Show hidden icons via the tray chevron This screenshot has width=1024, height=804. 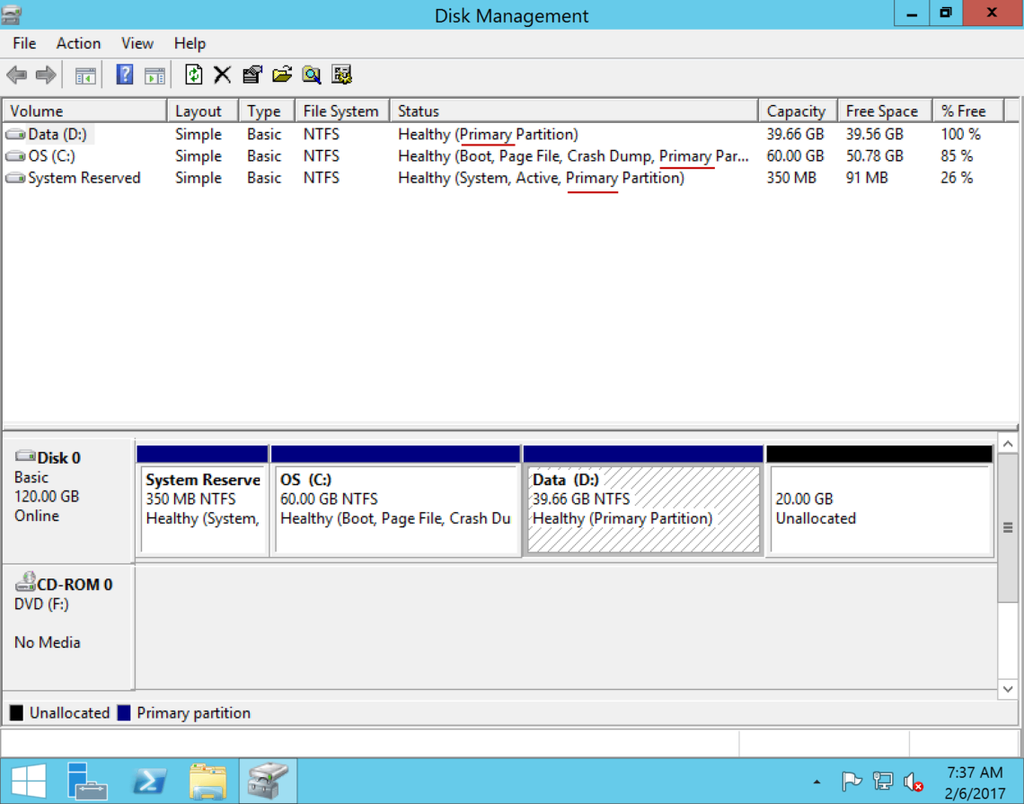[x=817, y=782]
